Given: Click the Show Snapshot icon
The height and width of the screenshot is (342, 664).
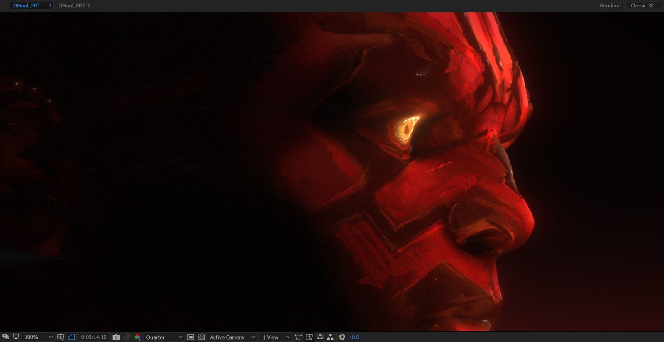Looking at the screenshot, I should (127, 337).
